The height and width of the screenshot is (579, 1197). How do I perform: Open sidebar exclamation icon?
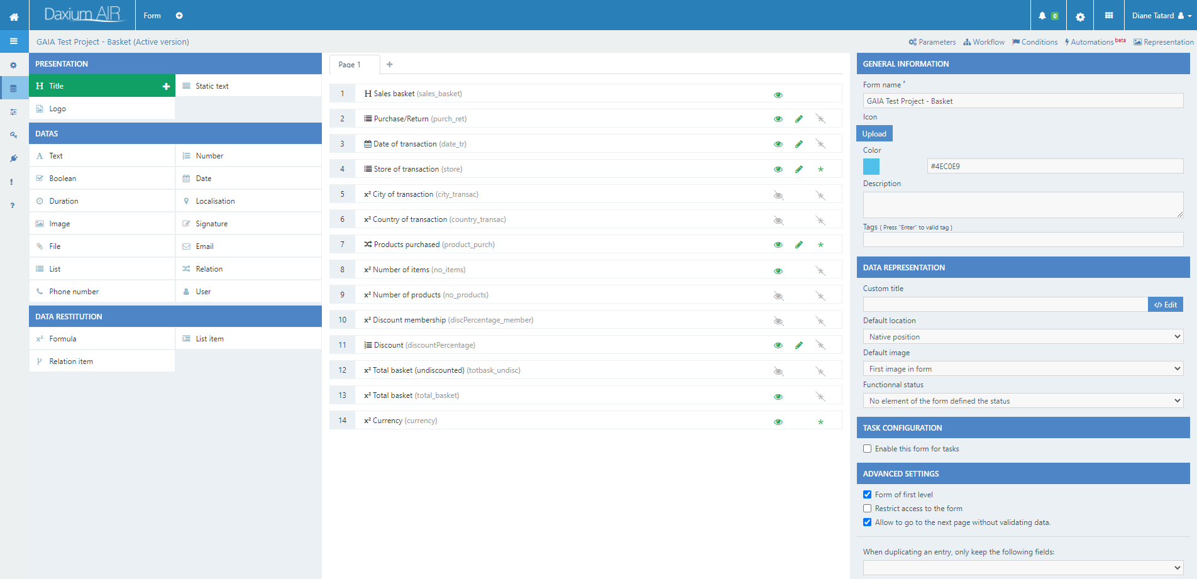(11, 182)
